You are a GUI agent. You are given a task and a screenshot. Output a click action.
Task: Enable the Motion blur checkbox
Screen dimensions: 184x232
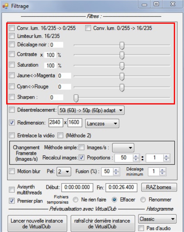[x=12, y=171]
